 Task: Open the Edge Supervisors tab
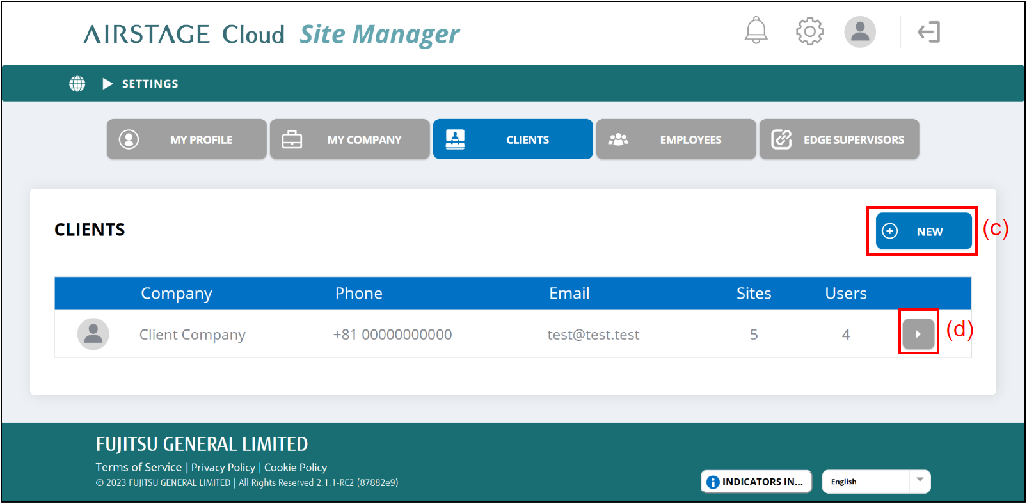[840, 139]
